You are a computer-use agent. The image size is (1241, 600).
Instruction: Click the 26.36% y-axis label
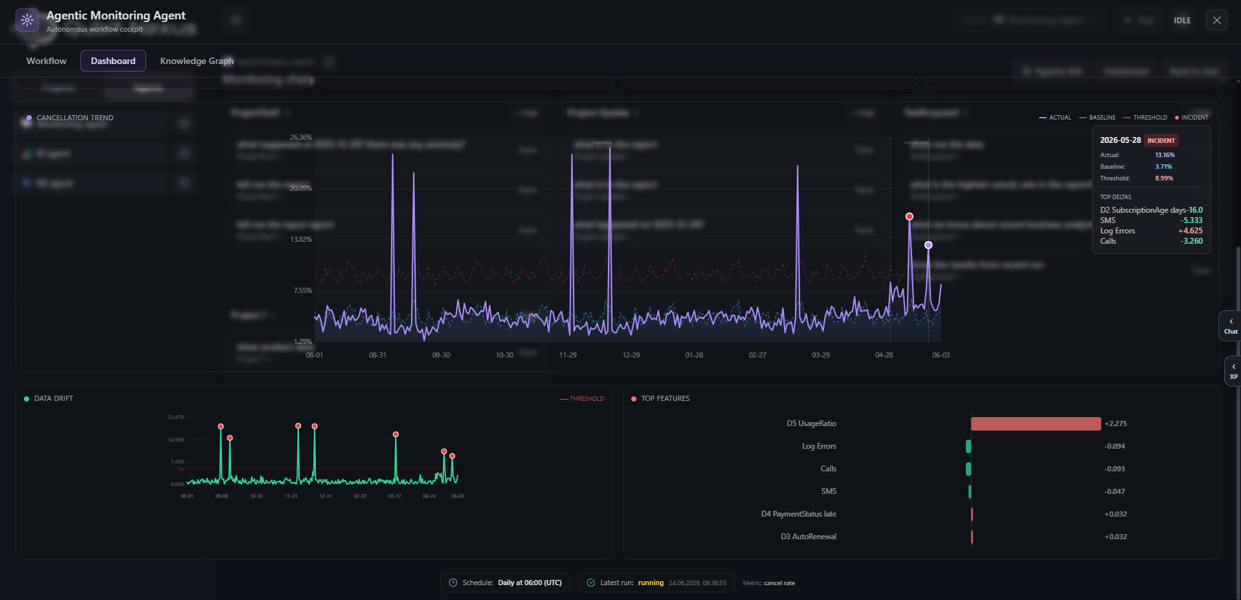300,137
